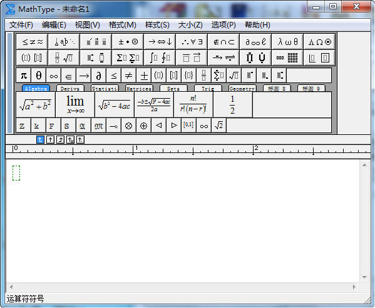Screen dimensions: 375x308
Task: Open the 视图(V) menu
Action: [87, 25]
